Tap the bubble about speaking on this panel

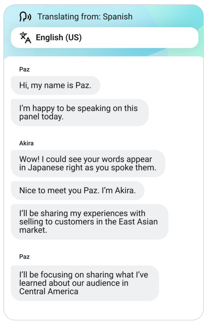tap(80, 112)
